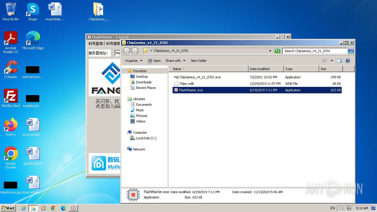Select ChipGenius_v4_21_0701.exe file icon

[176, 77]
